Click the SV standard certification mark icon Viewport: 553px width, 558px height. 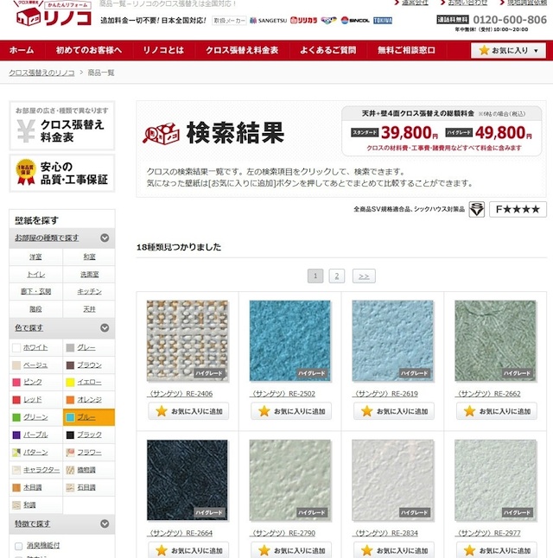476,210
